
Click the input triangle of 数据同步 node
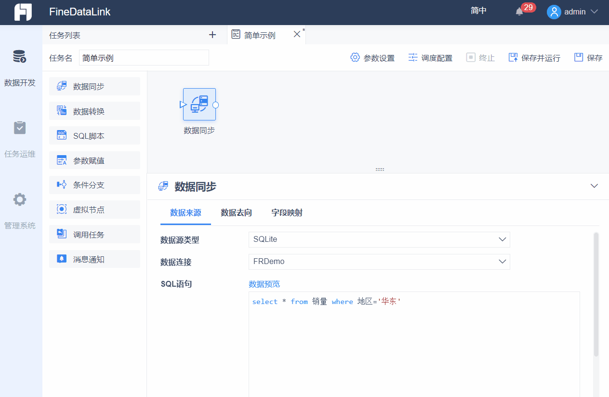[183, 104]
